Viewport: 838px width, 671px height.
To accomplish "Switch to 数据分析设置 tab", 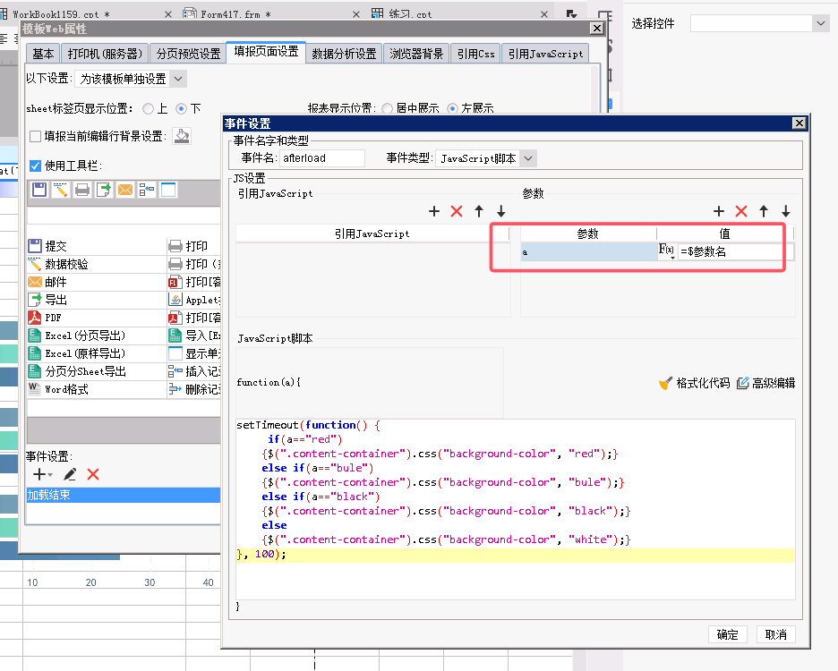I will [x=344, y=54].
